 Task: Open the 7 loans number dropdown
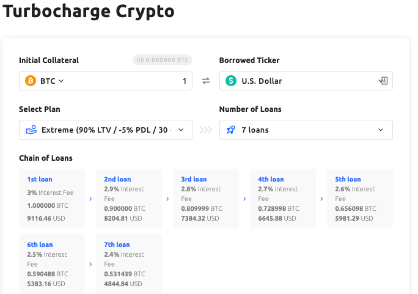click(306, 130)
